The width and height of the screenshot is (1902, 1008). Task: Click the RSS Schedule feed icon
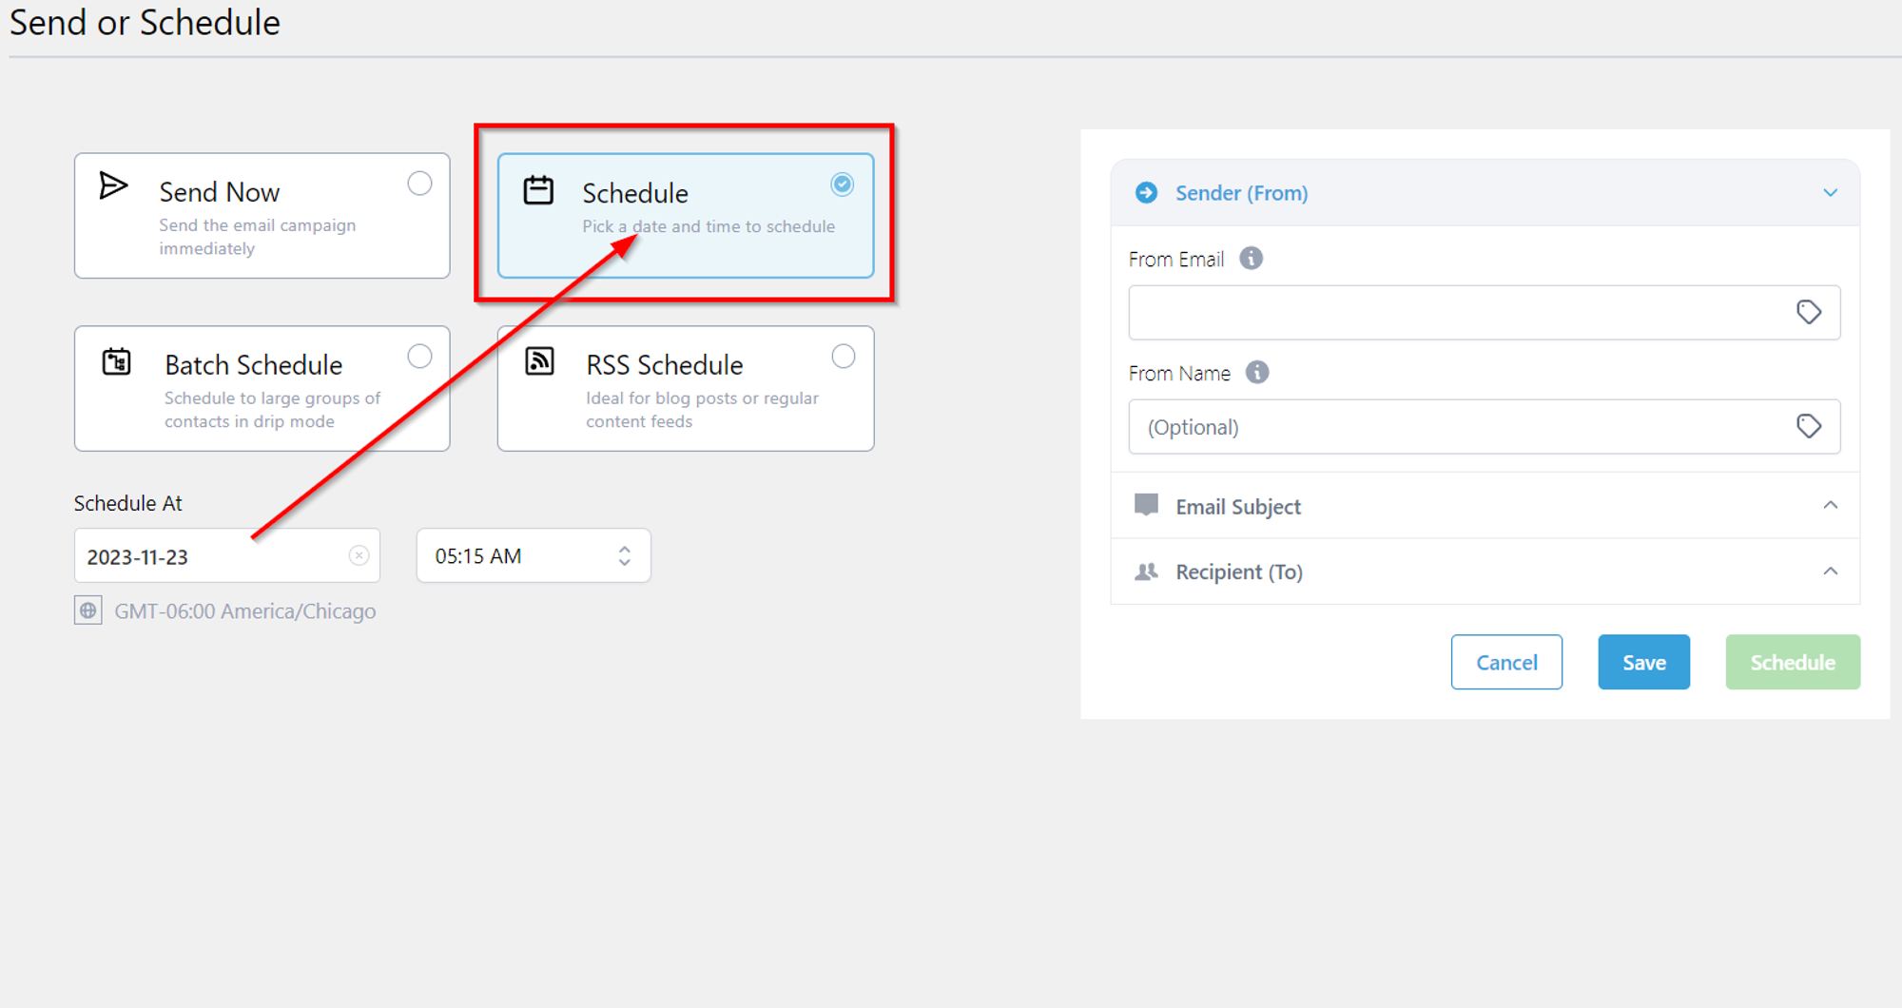[x=540, y=361]
